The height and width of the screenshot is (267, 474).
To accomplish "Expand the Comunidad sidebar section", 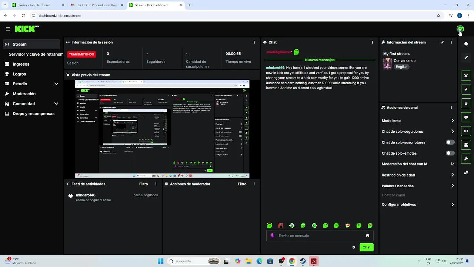I will (x=56, y=104).
